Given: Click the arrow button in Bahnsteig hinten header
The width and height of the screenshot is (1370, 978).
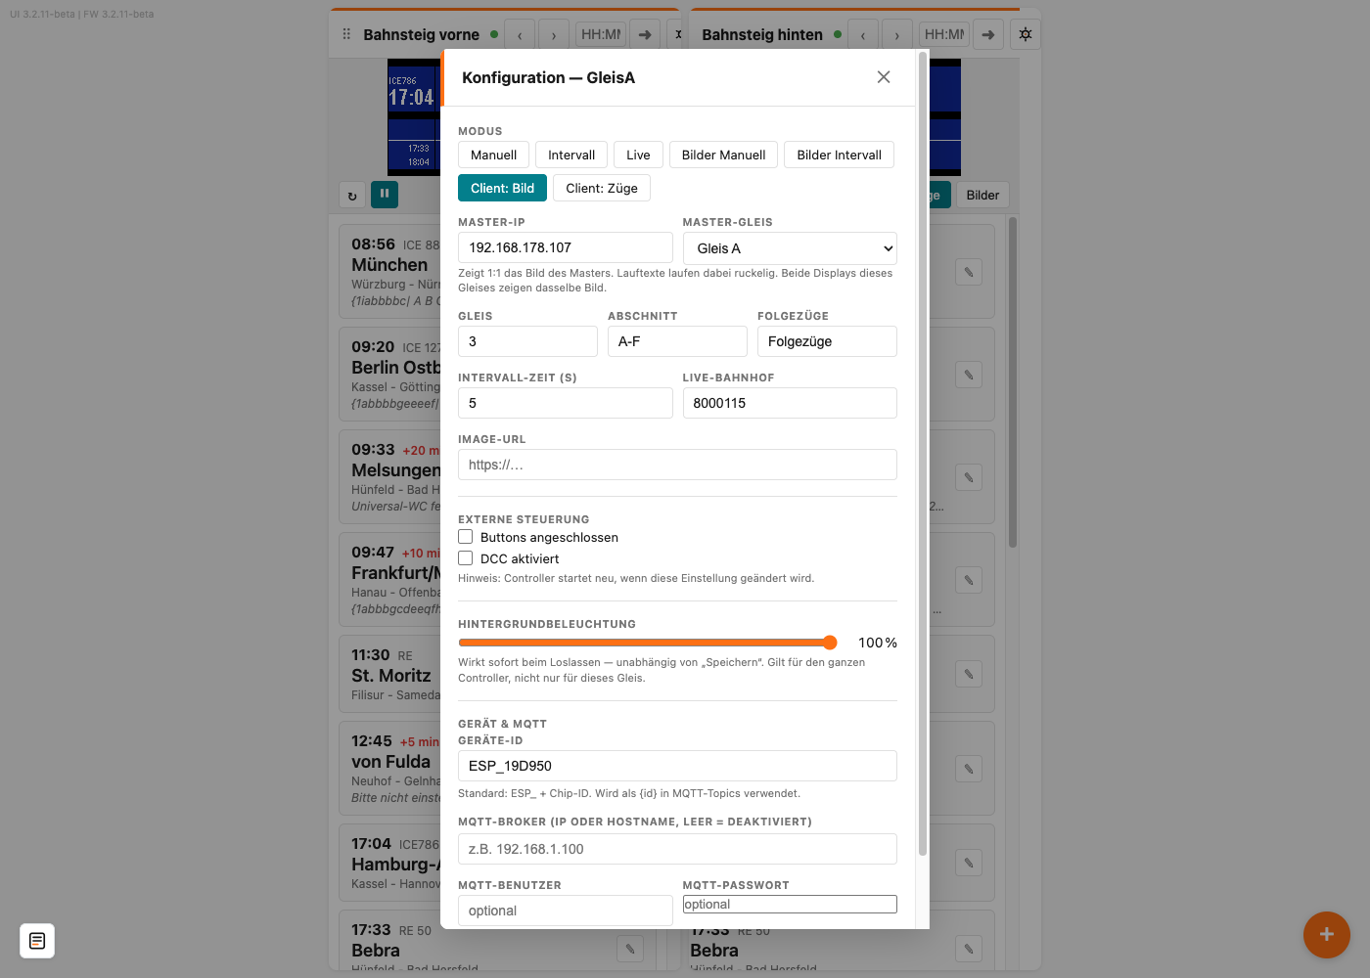Looking at the screenshot, I should (x=988, y=35).
